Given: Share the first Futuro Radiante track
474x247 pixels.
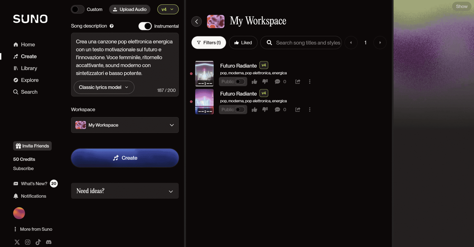Looking at the screenshot, I should click(298, 81).
